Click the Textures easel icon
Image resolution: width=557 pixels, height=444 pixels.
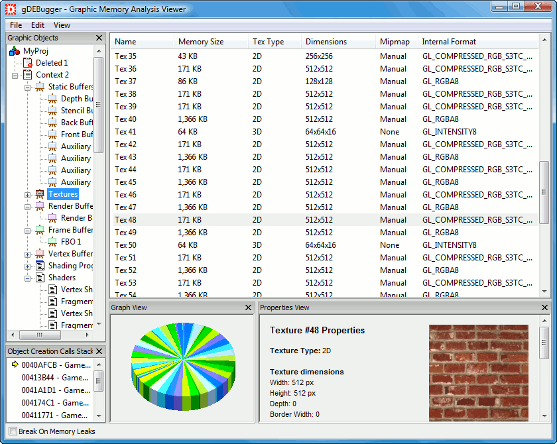(x=40, y=194)
